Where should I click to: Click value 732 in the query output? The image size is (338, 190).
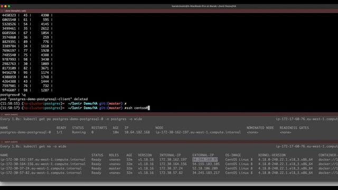coord(46,85)
